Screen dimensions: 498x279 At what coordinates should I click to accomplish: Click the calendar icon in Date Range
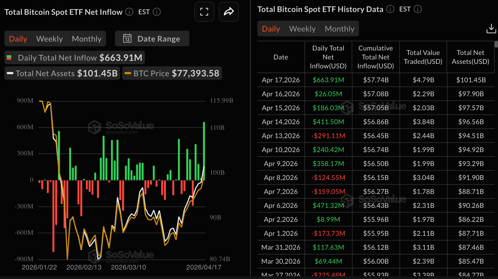(x=127, y=39)
